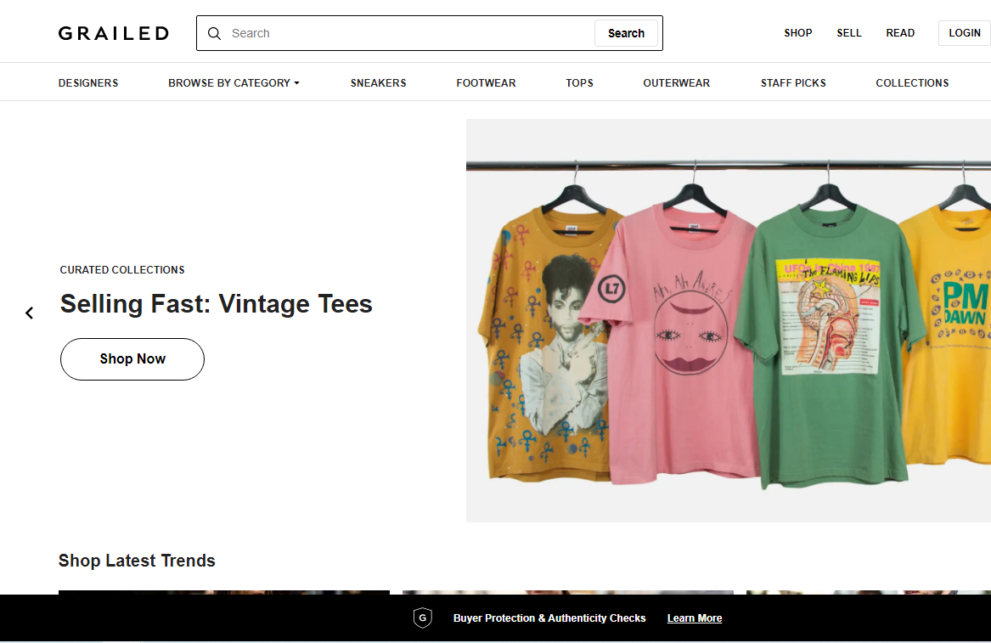Click the Grailed logo

114,33
